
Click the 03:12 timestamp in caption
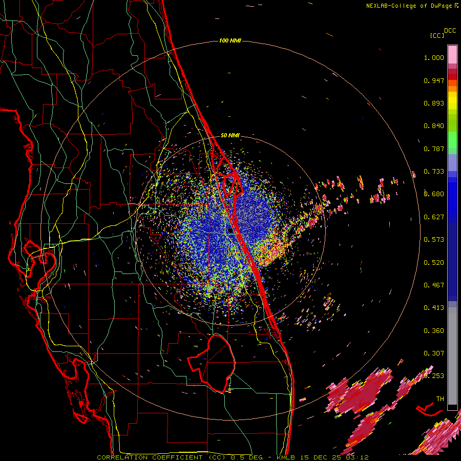[357, 457]
